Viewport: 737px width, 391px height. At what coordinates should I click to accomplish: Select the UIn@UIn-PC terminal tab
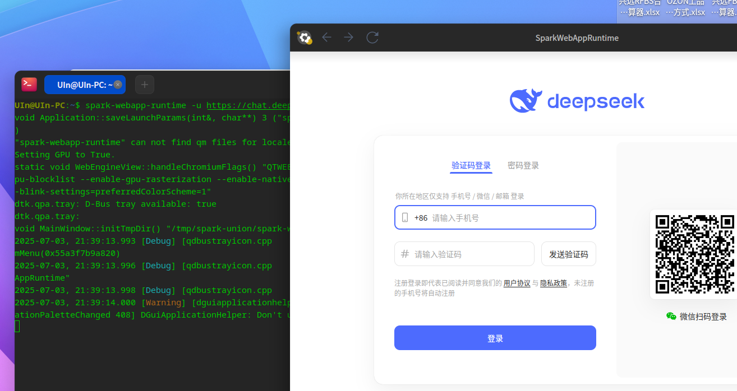(85, 85)
